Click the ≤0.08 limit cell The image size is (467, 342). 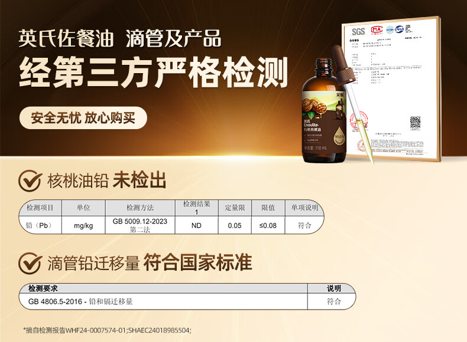point(268,225)
